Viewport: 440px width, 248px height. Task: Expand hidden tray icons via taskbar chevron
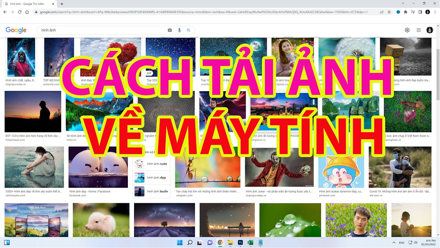tap(394, 242)
